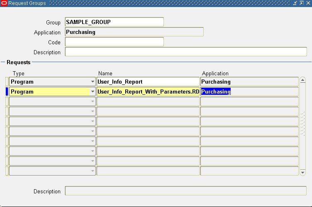Open Type dropdown in last requests row
The width and height of the screenshot is (312, 207).
tap(93, 171)
